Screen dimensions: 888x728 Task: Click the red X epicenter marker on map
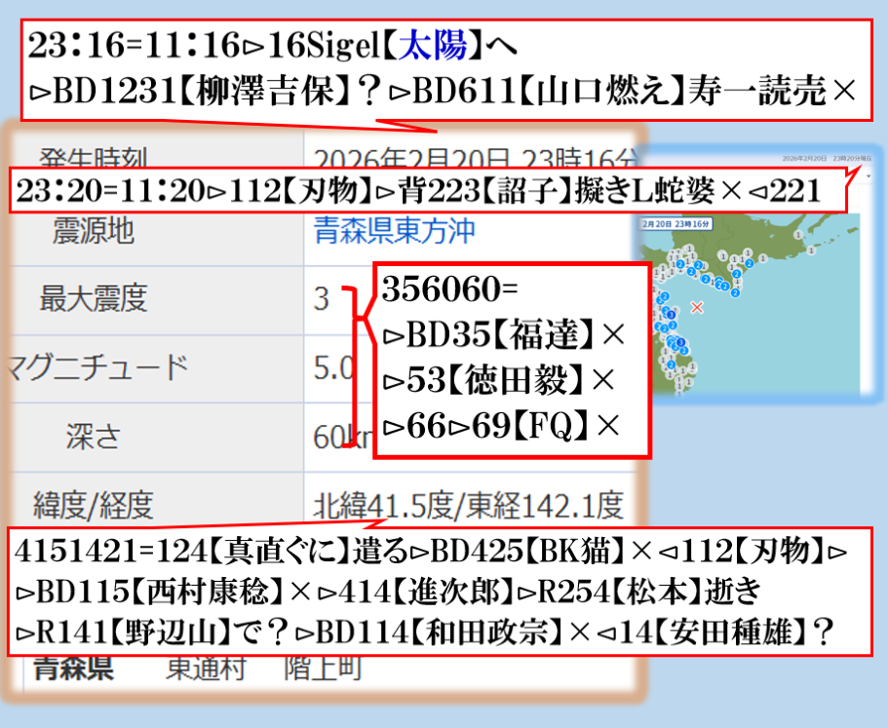696,307
